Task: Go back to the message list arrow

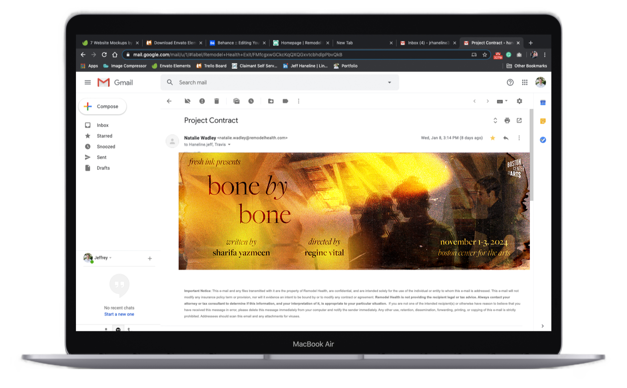Action: [x=169, y=101]
